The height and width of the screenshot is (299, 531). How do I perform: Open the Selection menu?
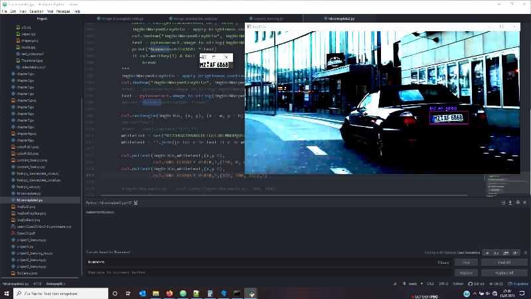tap(37, 11)
